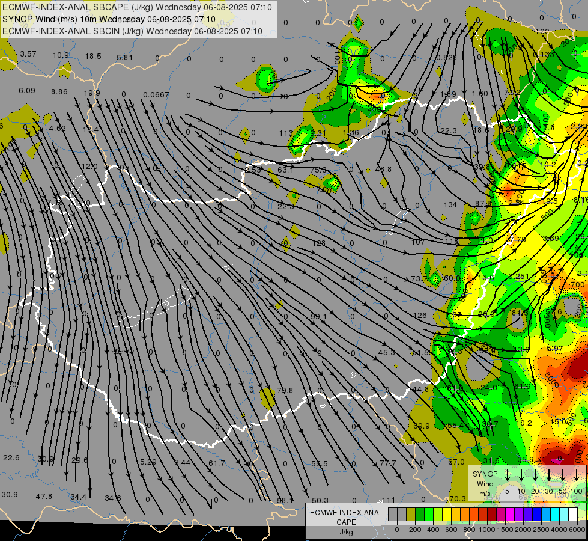Click the 1500 tick label on CAPE scale
This screenshot has height=541, width=588.
click(505, 530)
